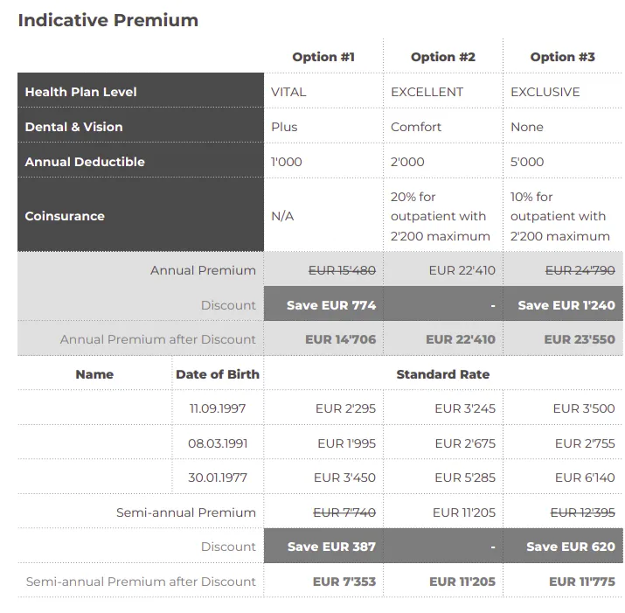
Task: Click the bold EUR 7'353 amount
Action: coord(344,582)
